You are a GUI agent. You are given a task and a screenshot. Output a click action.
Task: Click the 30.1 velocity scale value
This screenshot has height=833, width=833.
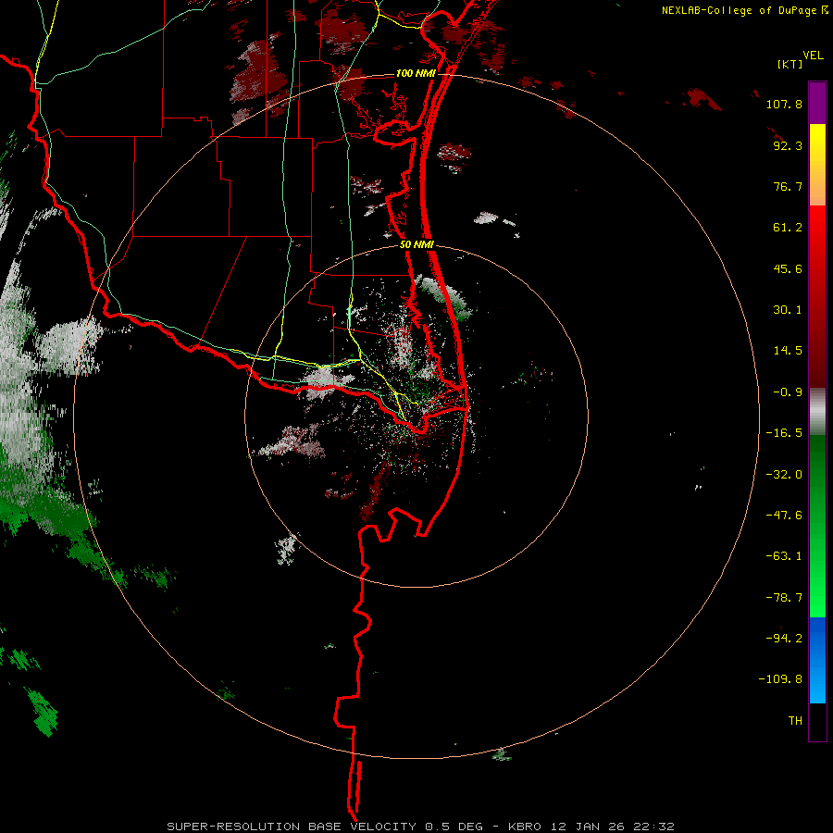[788, 310]
